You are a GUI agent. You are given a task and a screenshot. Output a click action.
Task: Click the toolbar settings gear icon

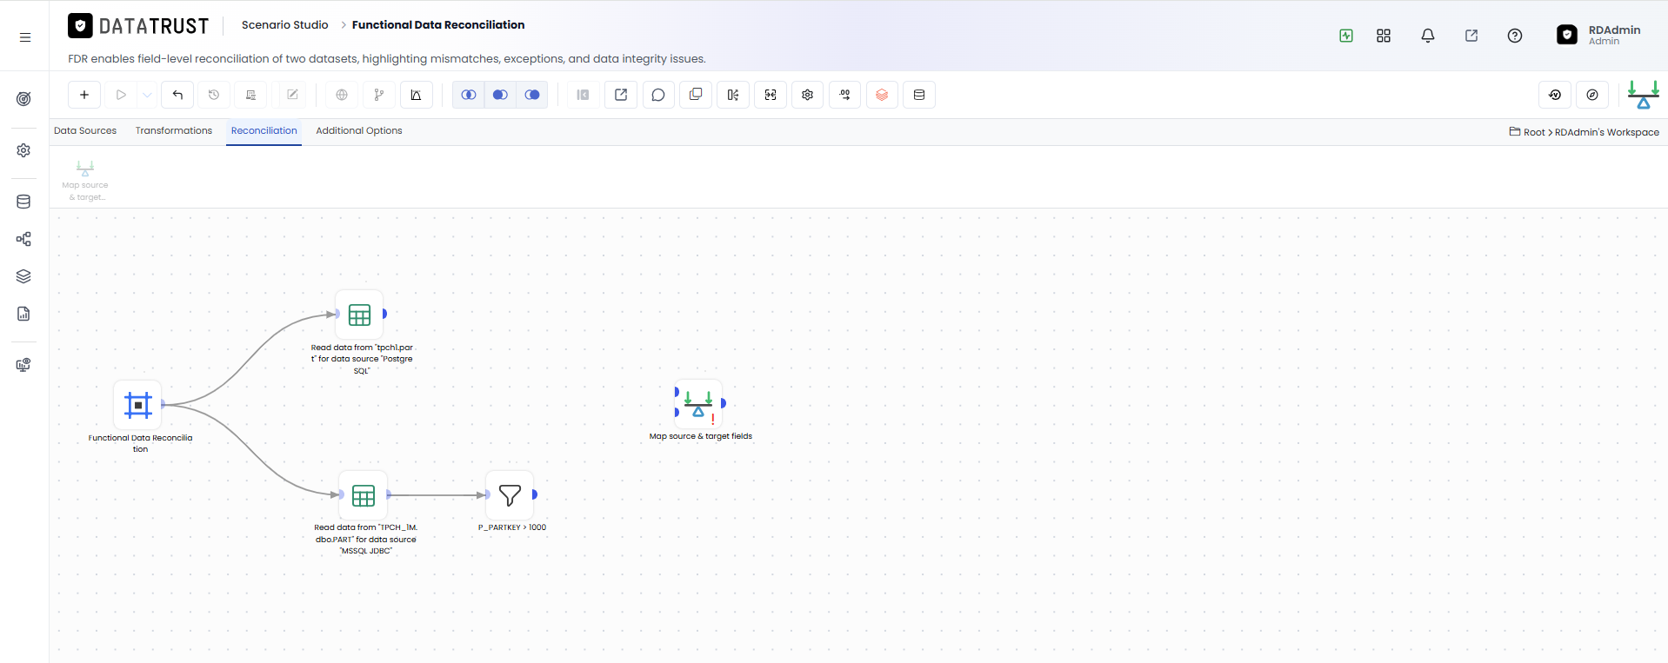pyautogui.click(x=808, y=95)
